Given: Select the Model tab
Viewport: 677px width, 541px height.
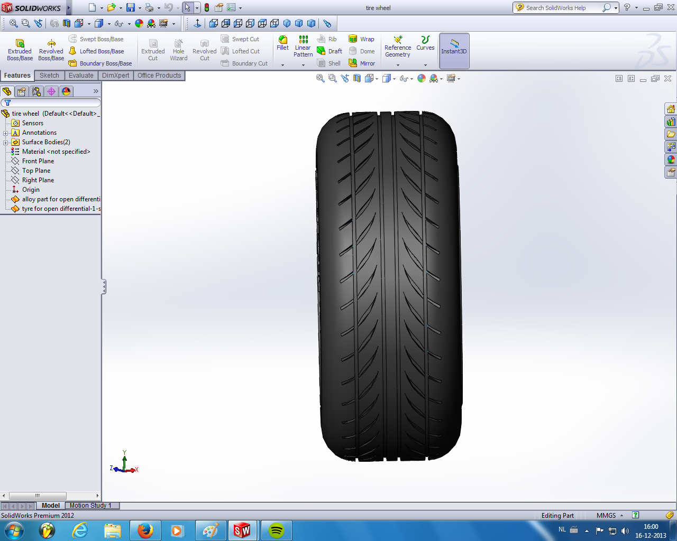Looking at the screenshot, I should click(x=51, y=506).
